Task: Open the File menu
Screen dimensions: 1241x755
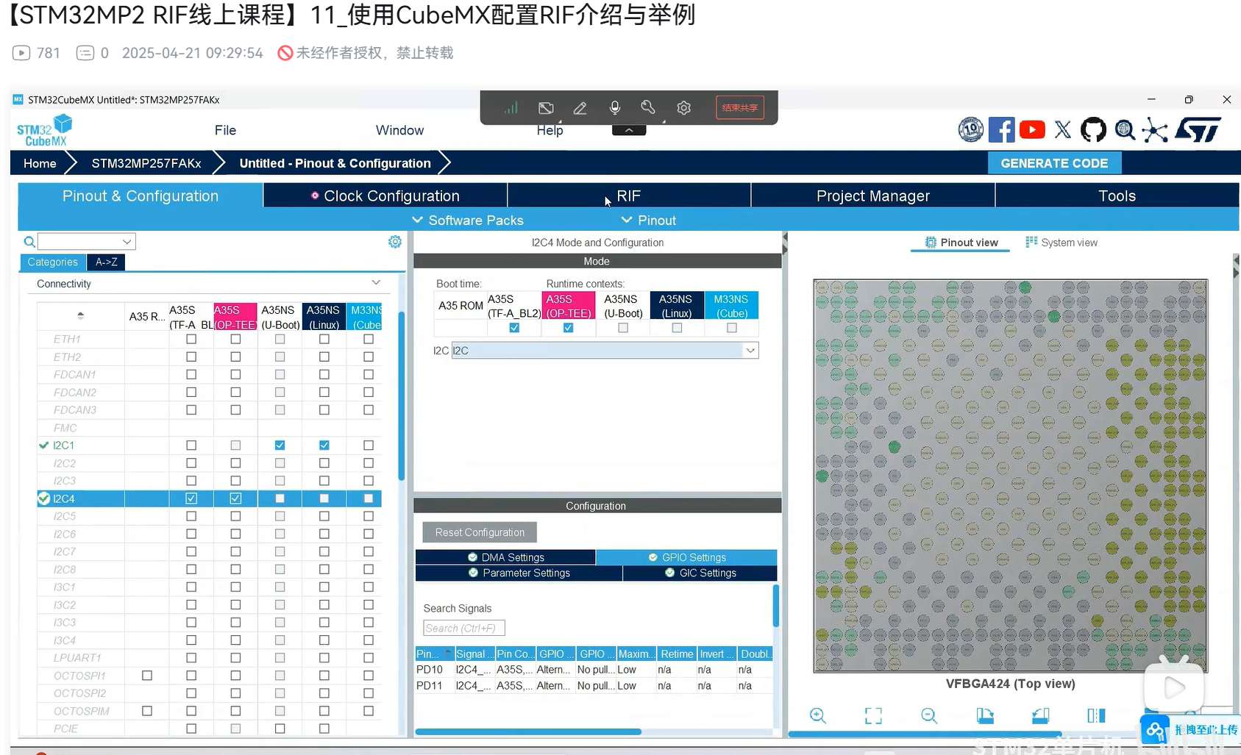Action: tap(225, 130)
